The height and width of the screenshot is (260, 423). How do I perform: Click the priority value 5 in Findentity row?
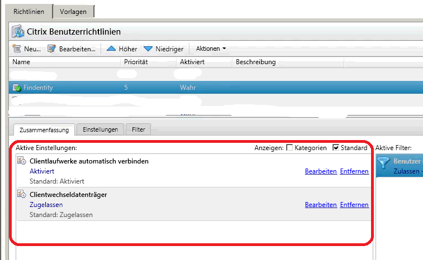126,88
